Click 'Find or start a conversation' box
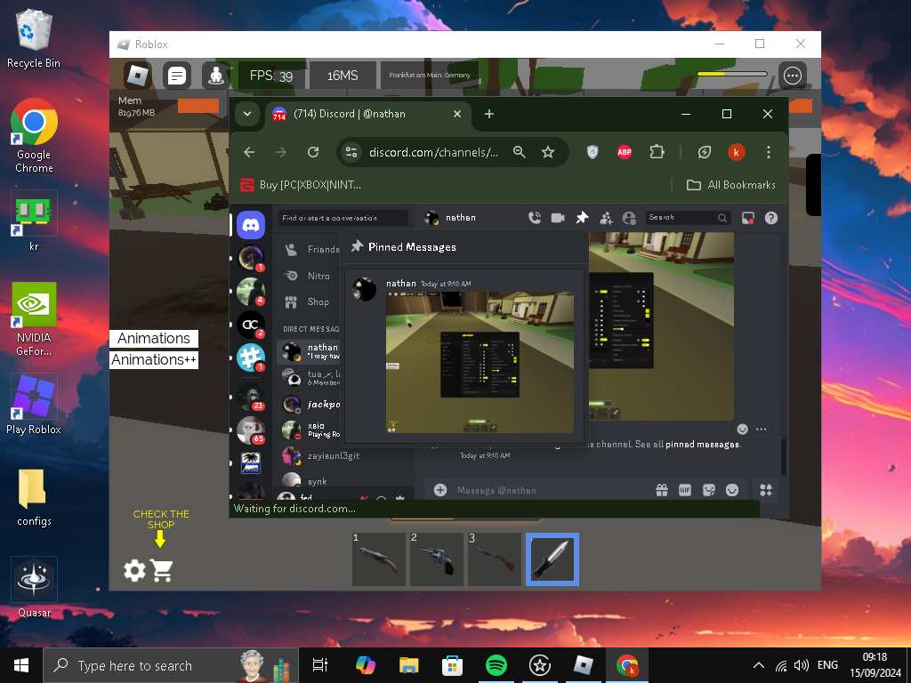911x683 pixels. (x=343, y=218)
